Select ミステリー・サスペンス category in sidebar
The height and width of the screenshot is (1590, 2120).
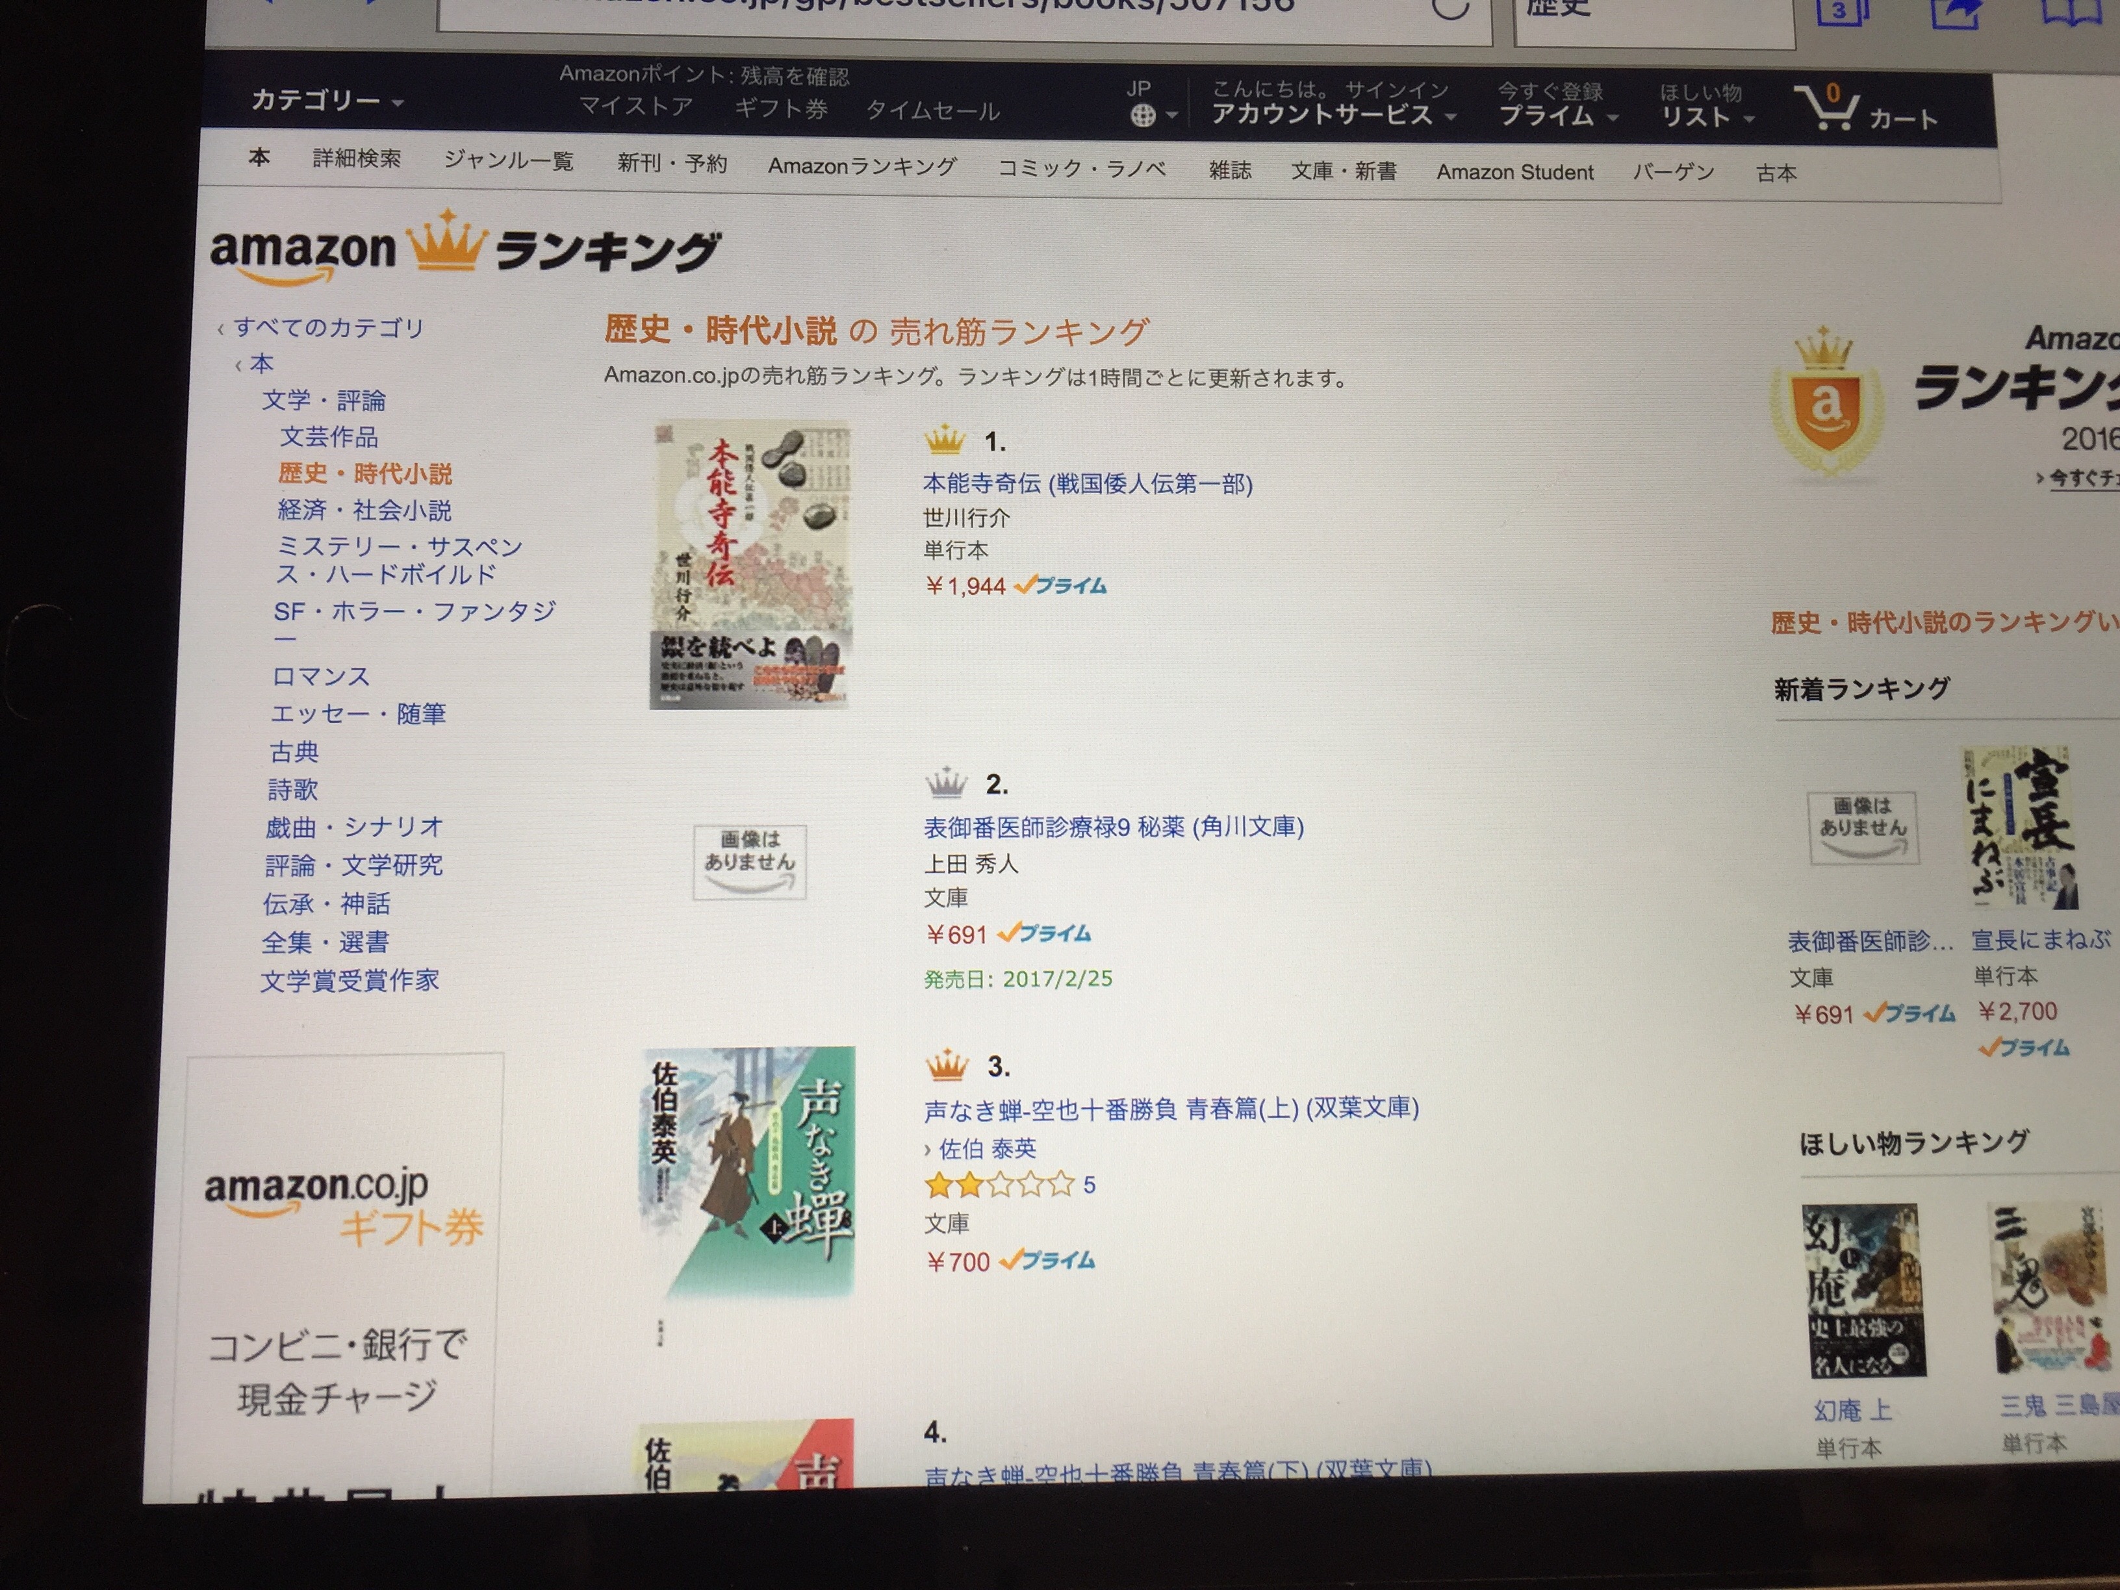tap(399, 561)
